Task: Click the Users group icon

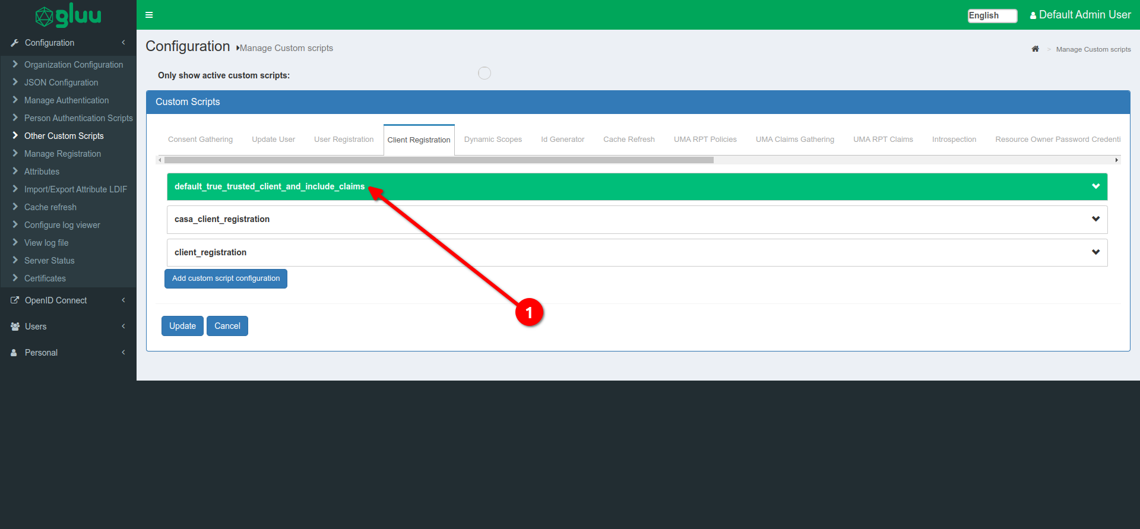Action: [15, 327]
